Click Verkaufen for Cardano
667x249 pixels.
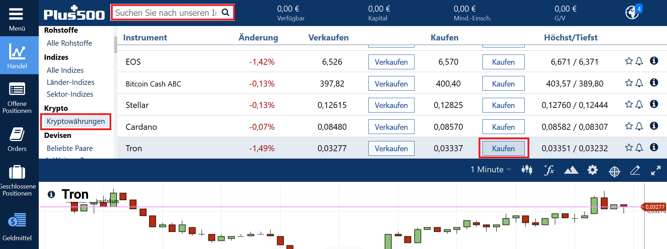click(391, 127)
